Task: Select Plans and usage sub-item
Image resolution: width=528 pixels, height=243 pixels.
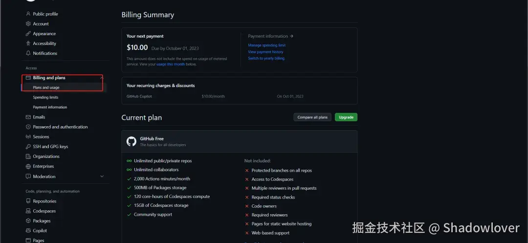Action: click(x=46, y=88)
